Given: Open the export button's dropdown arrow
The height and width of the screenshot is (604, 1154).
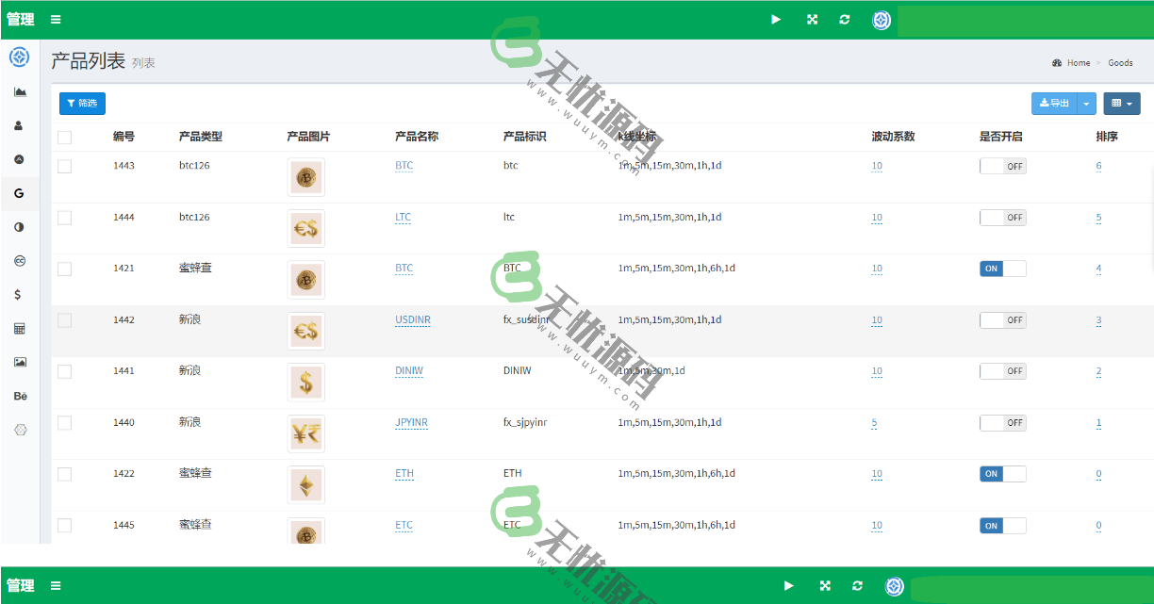Looking at the screenshot, I should point(1087,104).
